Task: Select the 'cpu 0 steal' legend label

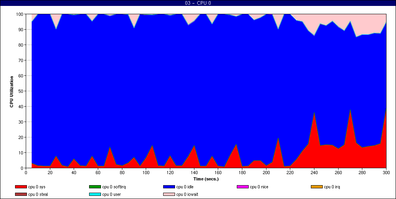Action: (x=38, y=195)
